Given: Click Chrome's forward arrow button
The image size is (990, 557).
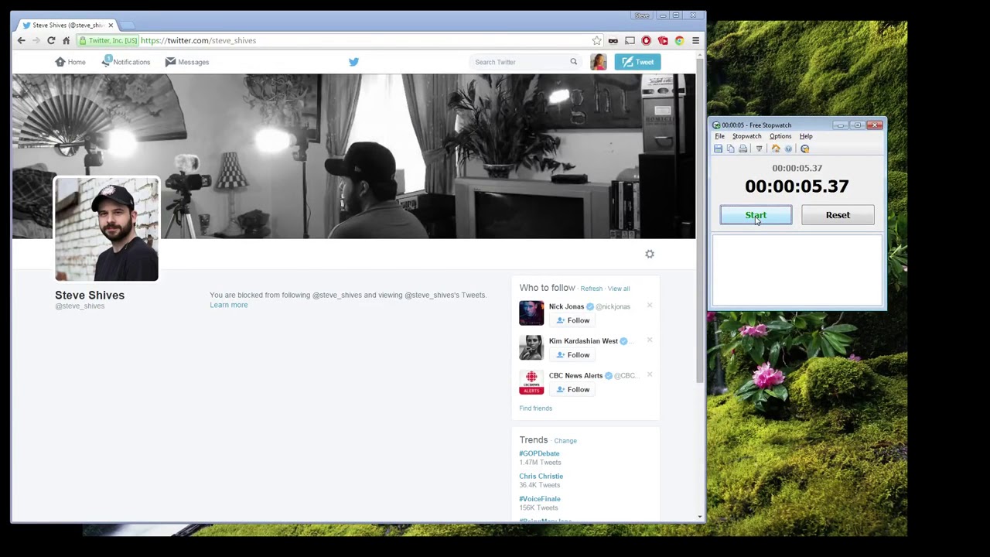Looking at the screenshot, I should [x=36, y=40].
